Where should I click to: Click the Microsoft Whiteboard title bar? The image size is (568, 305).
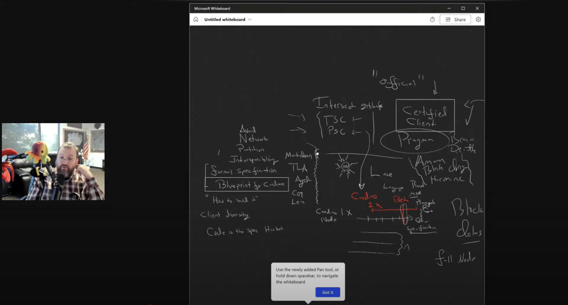tap(310, 8)
